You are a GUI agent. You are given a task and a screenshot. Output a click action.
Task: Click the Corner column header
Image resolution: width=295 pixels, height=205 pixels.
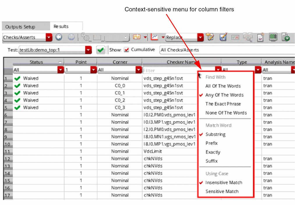pos(120,62)
